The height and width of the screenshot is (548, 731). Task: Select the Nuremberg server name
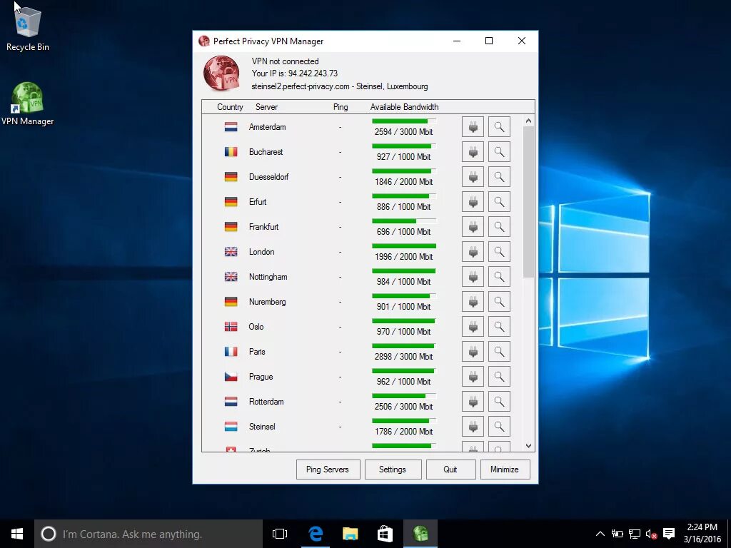pos(267,302)
